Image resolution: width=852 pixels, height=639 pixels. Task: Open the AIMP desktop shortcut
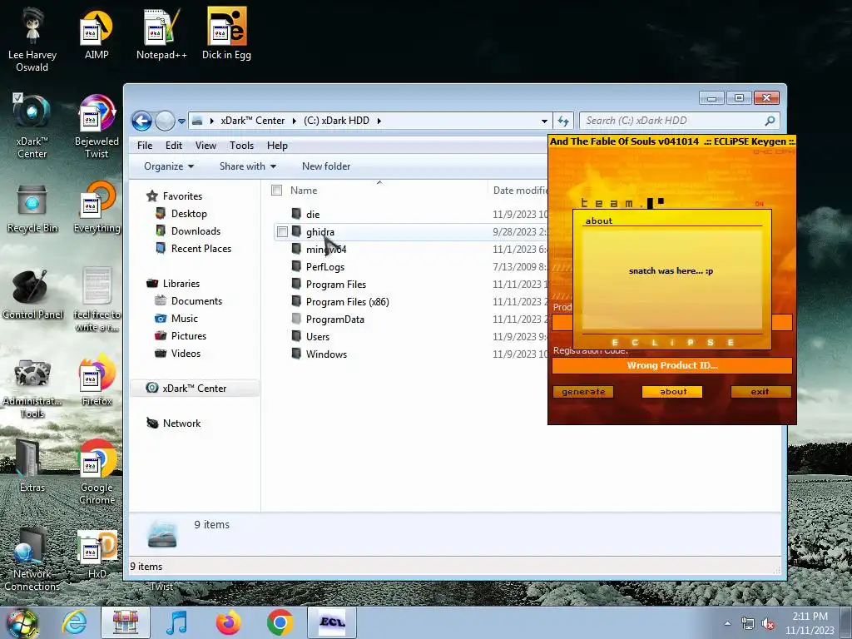[x=97, y=35]
